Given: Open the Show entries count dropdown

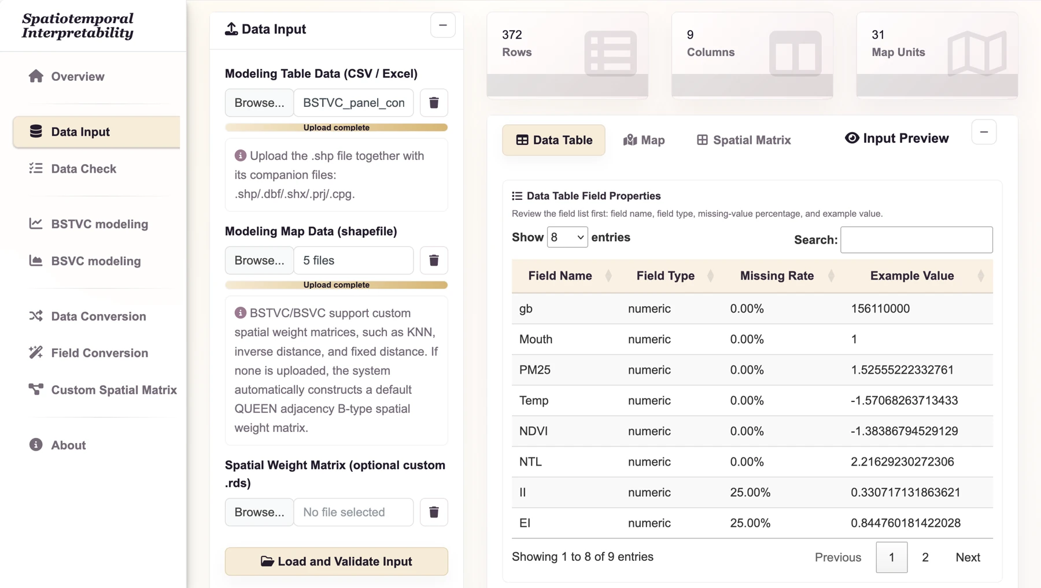Looking at the screenshot, I should pyautogui.click(x=567, y=237).
